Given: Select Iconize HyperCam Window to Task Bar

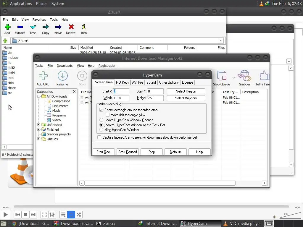Looking at the screenshot, I should (101, 125).
